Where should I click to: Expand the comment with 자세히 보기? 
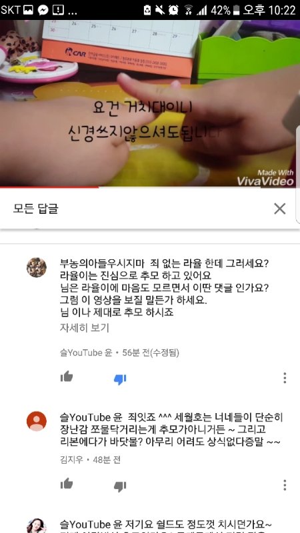(85, 328)
